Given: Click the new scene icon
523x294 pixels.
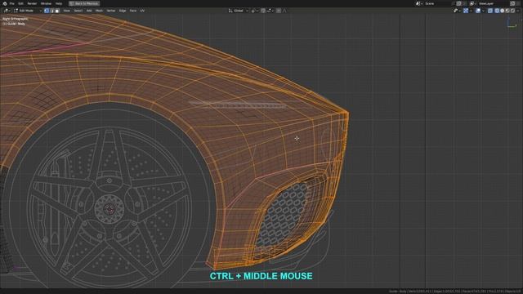Looking at the screenshot, I should pos(459,3).
